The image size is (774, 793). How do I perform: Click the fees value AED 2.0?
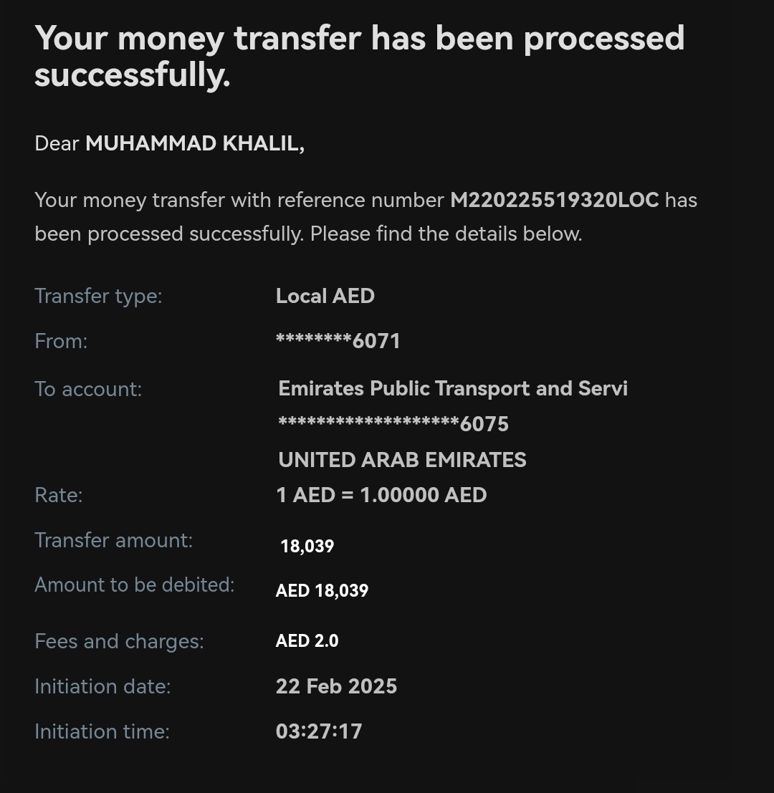[x=307, y=640]
